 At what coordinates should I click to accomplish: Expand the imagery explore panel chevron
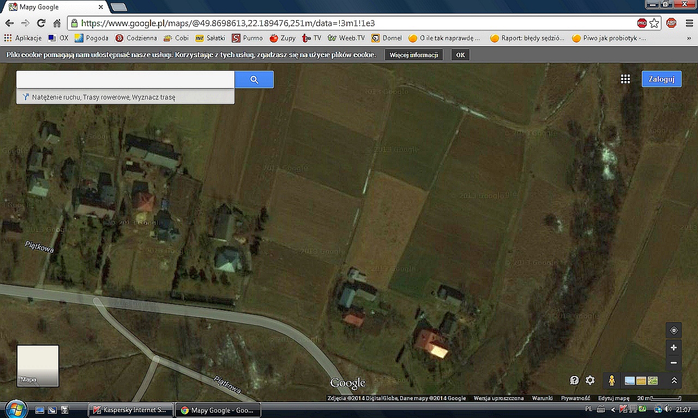pyautogui.click(x=674, y=381)
